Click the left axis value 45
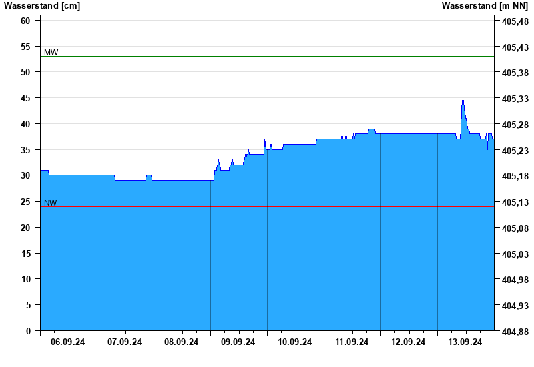The width and height of the screenshot is (534, 367). (x=25, y=98)
